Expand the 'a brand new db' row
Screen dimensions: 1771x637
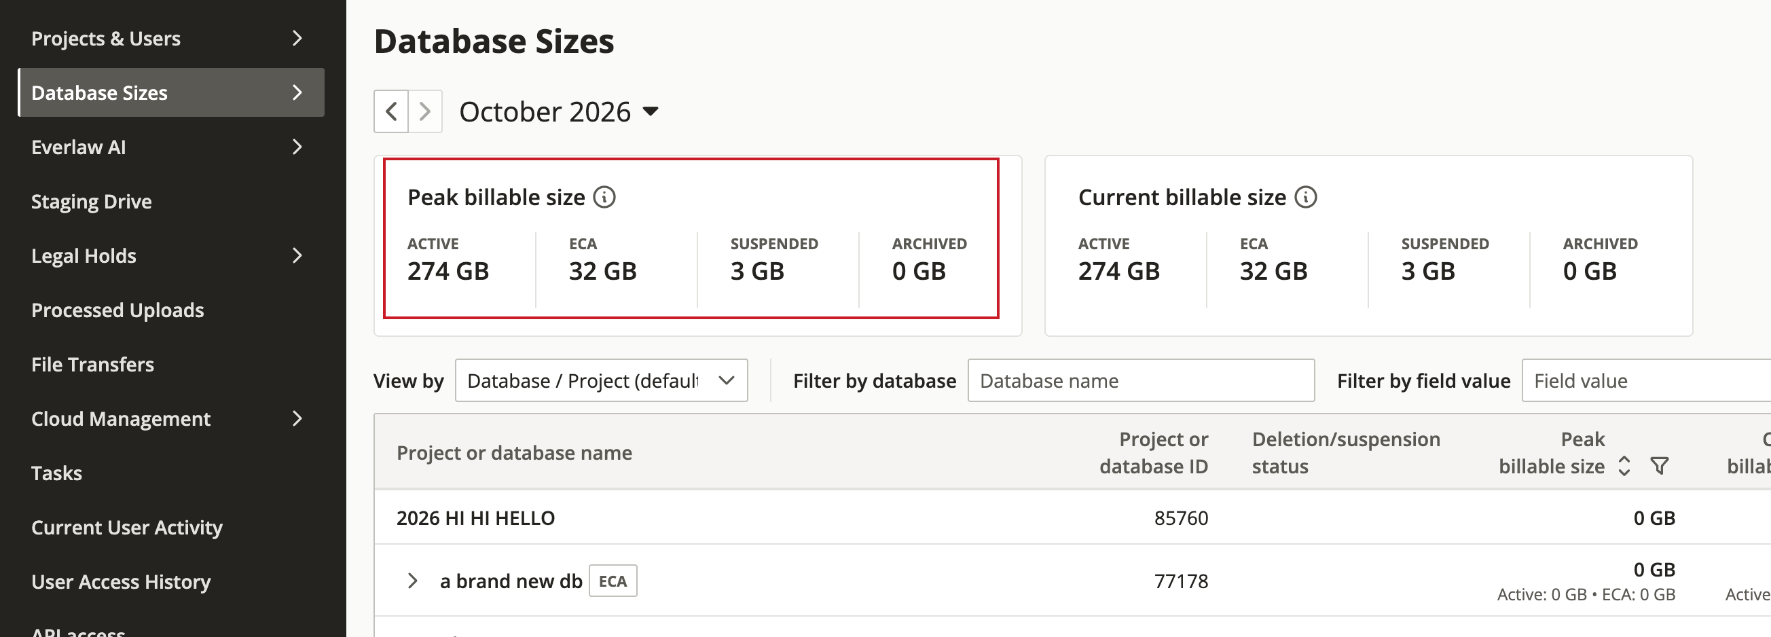412,581
